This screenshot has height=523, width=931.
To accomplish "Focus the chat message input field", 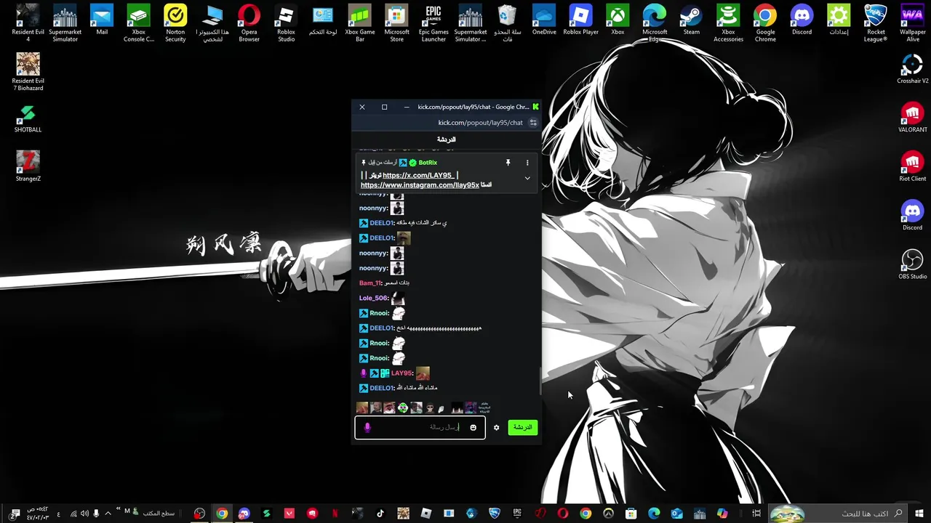I will 420,427.
